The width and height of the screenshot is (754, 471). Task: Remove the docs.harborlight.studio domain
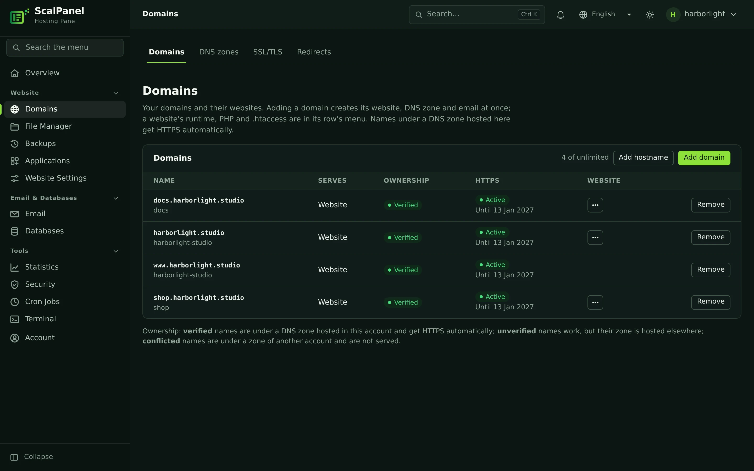[710, 205]
